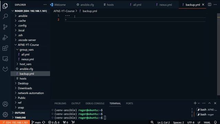Image resolution: width=220 pixels, height=124 pixels.
Task: Switch to the hosts editor tab
Action: [109, 4]
